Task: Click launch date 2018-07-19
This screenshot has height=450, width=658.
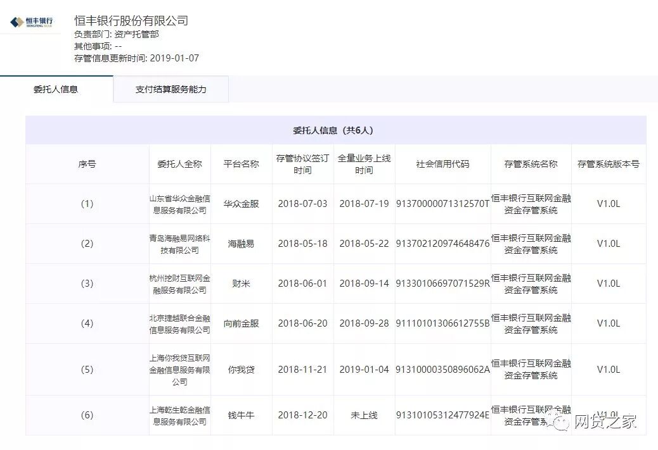Action: click(364, 204)
